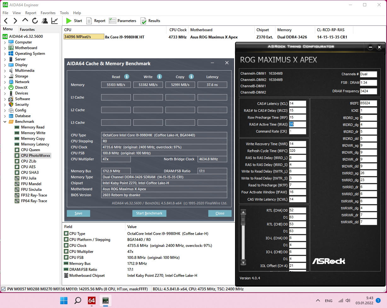
Task: Select FPU Julia benchmark in tree
Action: (28, 178)
